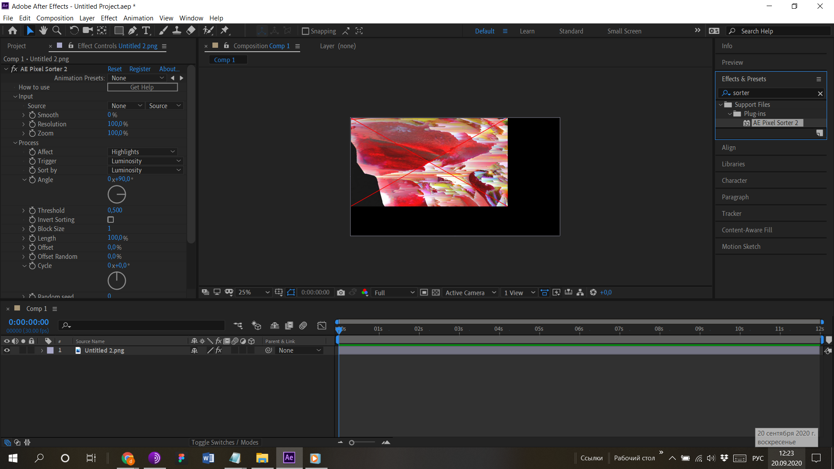Image resolution: width=834 pixels, height=469 pixels.
Task: Toggle the Threshold stopwatch
Action: tap(32, 211)
